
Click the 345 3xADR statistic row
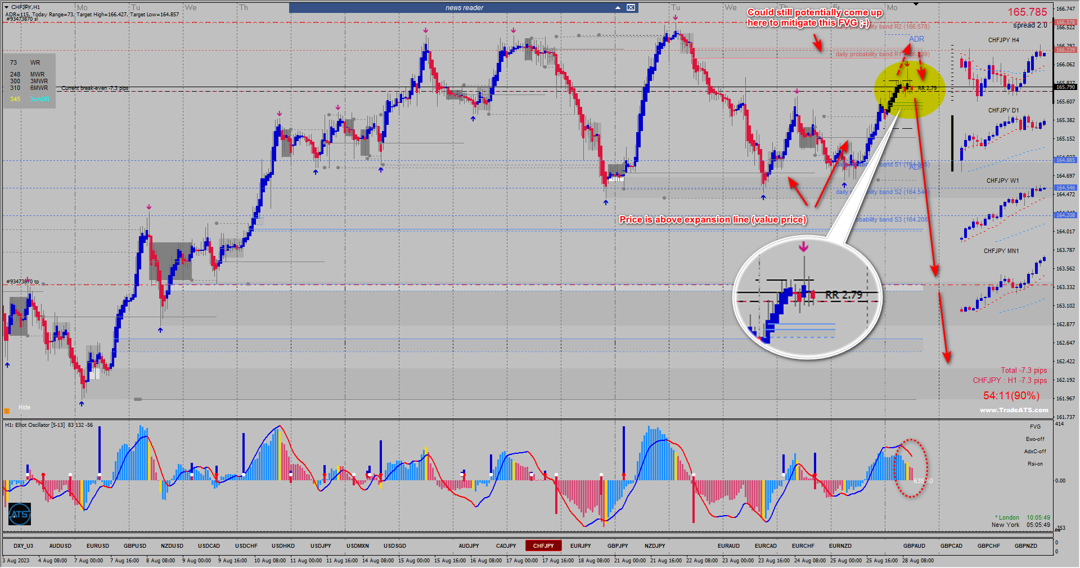coord(30,100)
